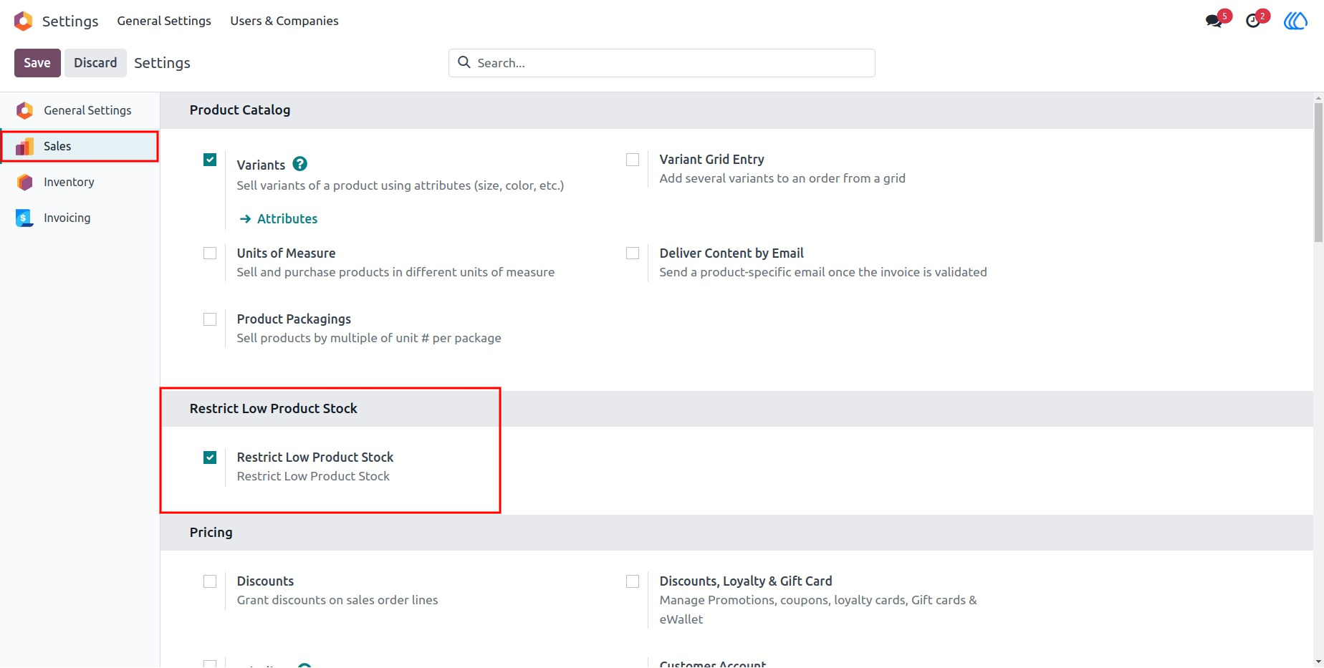Enable the Variant Grid Entry checkbox

(x=633, y=160)
